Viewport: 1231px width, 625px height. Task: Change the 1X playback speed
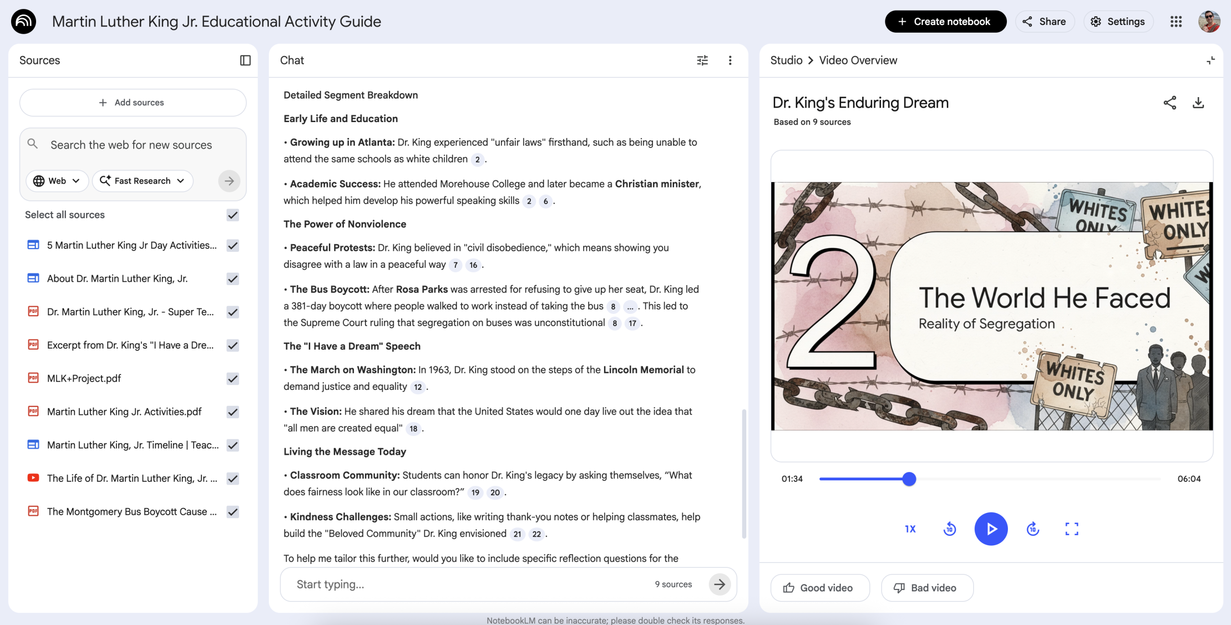(910, 529)
